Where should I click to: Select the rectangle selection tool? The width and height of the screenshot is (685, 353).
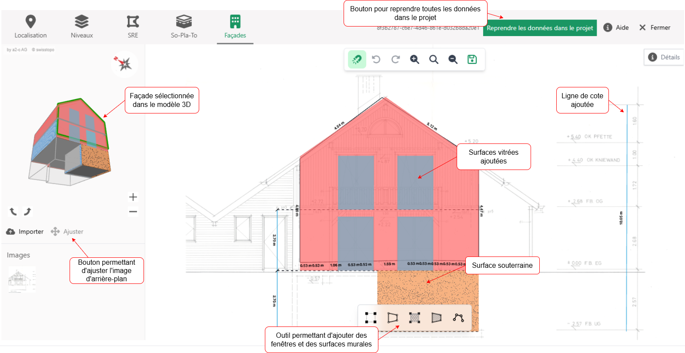coord(371,318)
